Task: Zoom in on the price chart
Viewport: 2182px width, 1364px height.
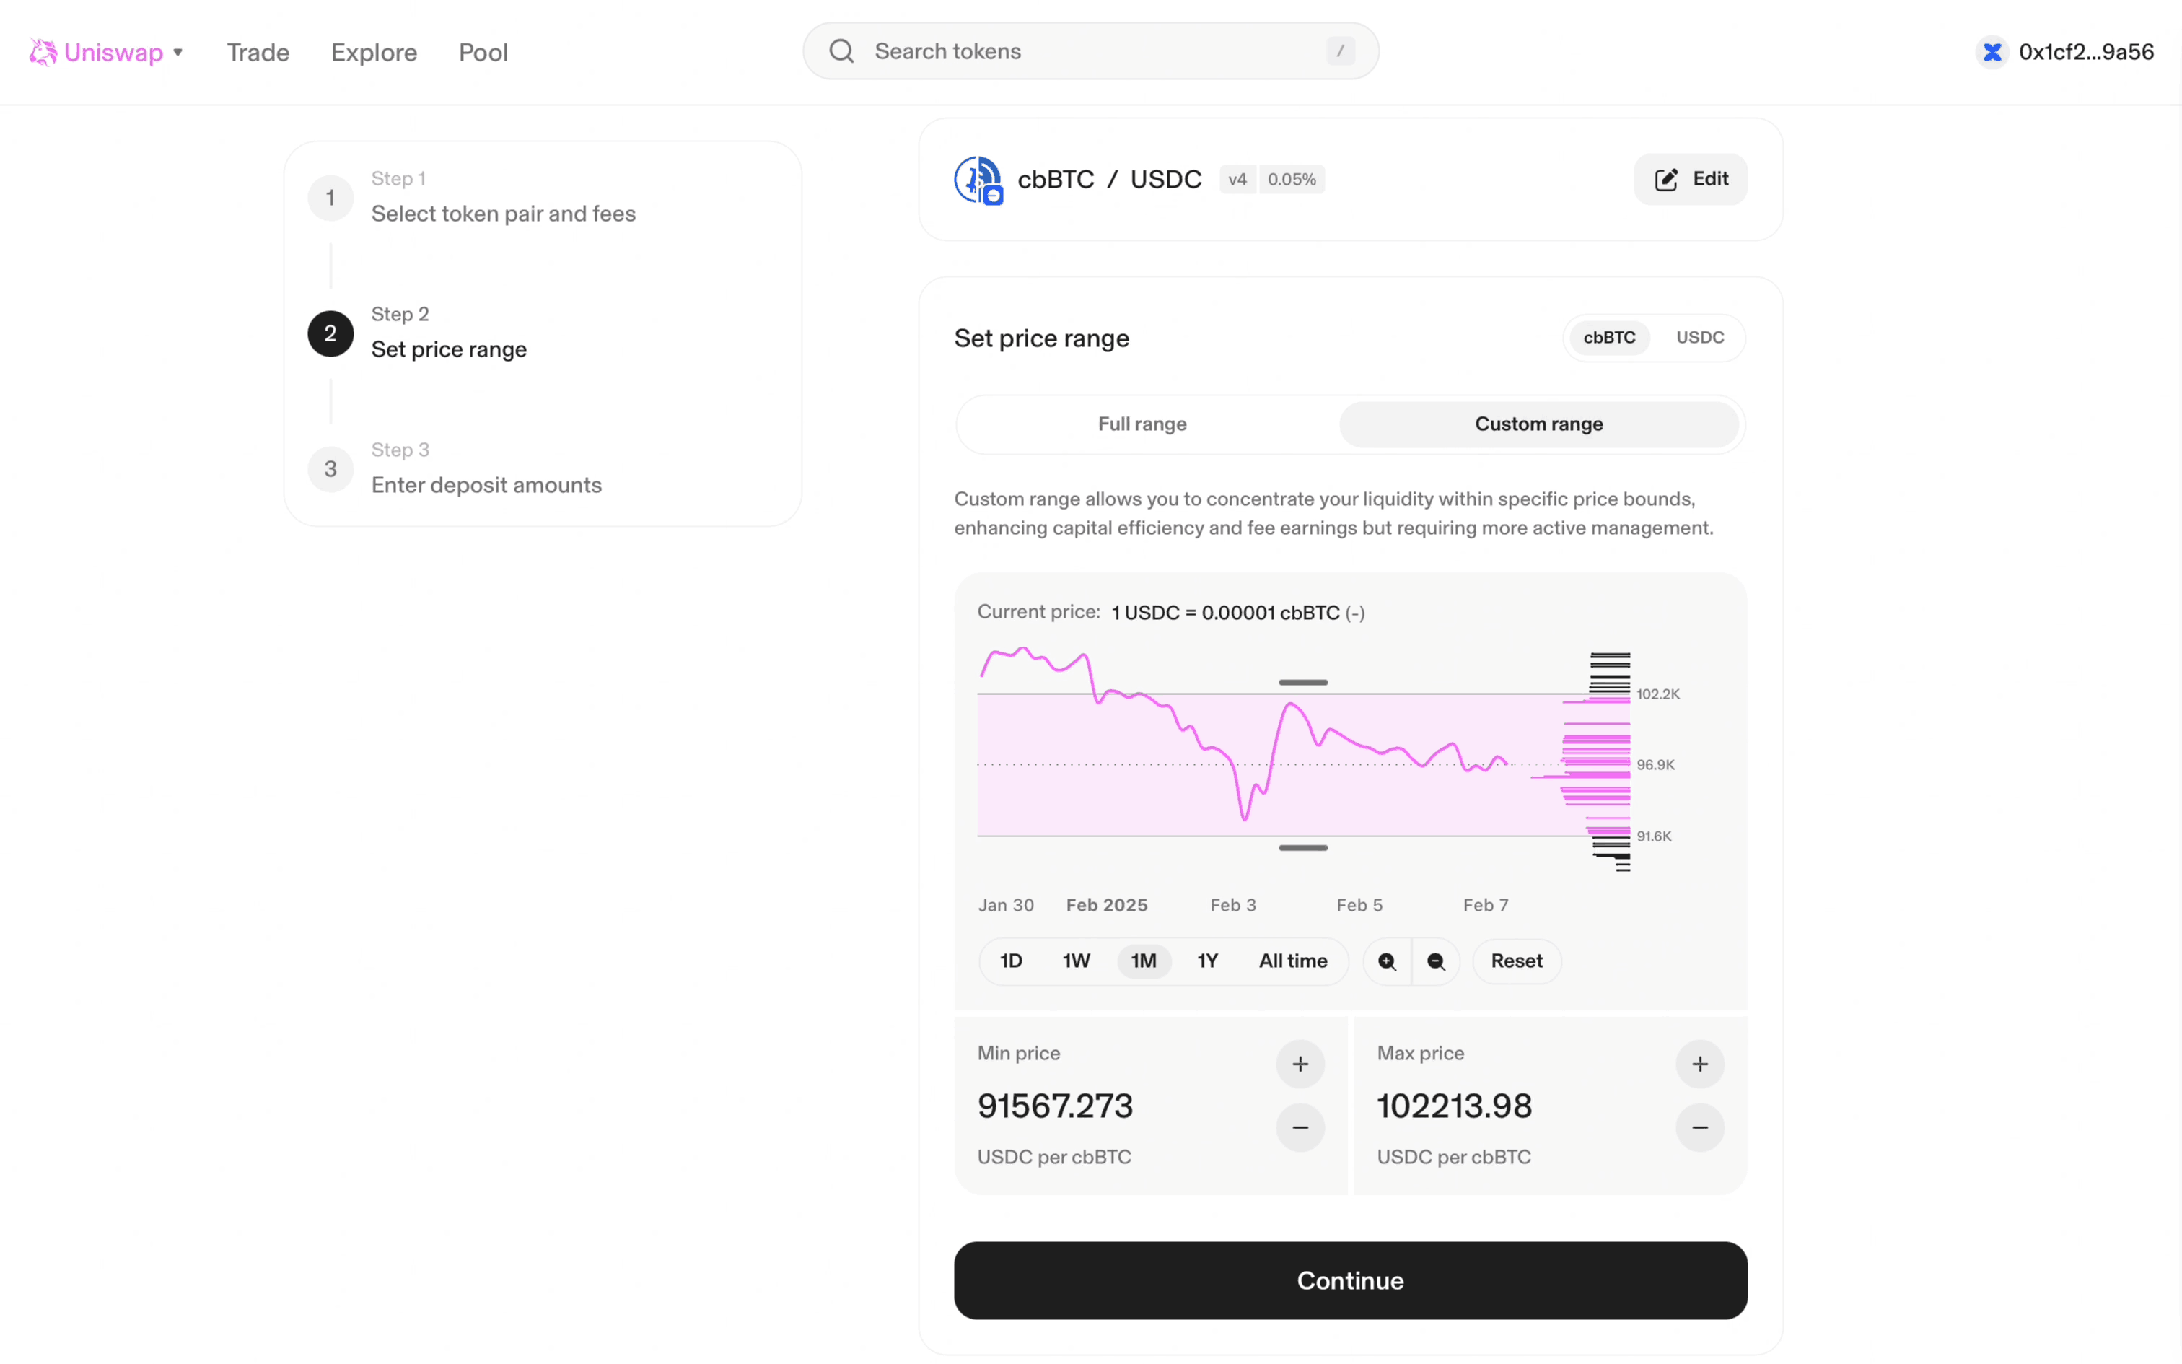Action: (1387, 961)
